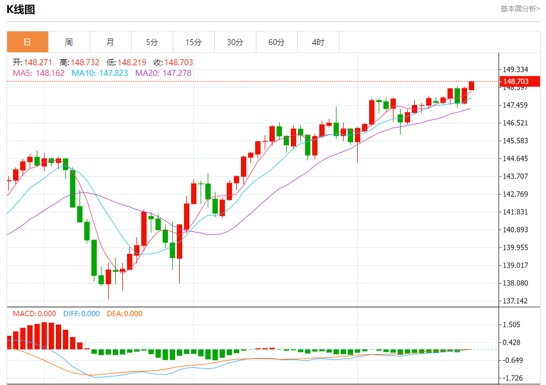Switch to the 周 weekly tab

click(x=69, y=42)
